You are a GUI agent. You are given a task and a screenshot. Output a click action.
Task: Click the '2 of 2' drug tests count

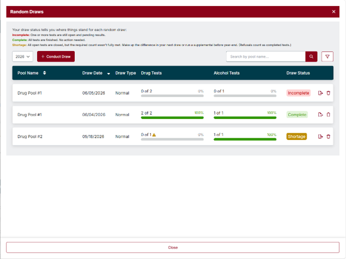click(x=146, y=113)
